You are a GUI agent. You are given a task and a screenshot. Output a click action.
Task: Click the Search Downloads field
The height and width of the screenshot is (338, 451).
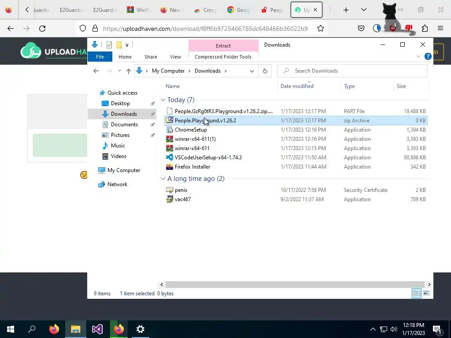pos(352,71)
